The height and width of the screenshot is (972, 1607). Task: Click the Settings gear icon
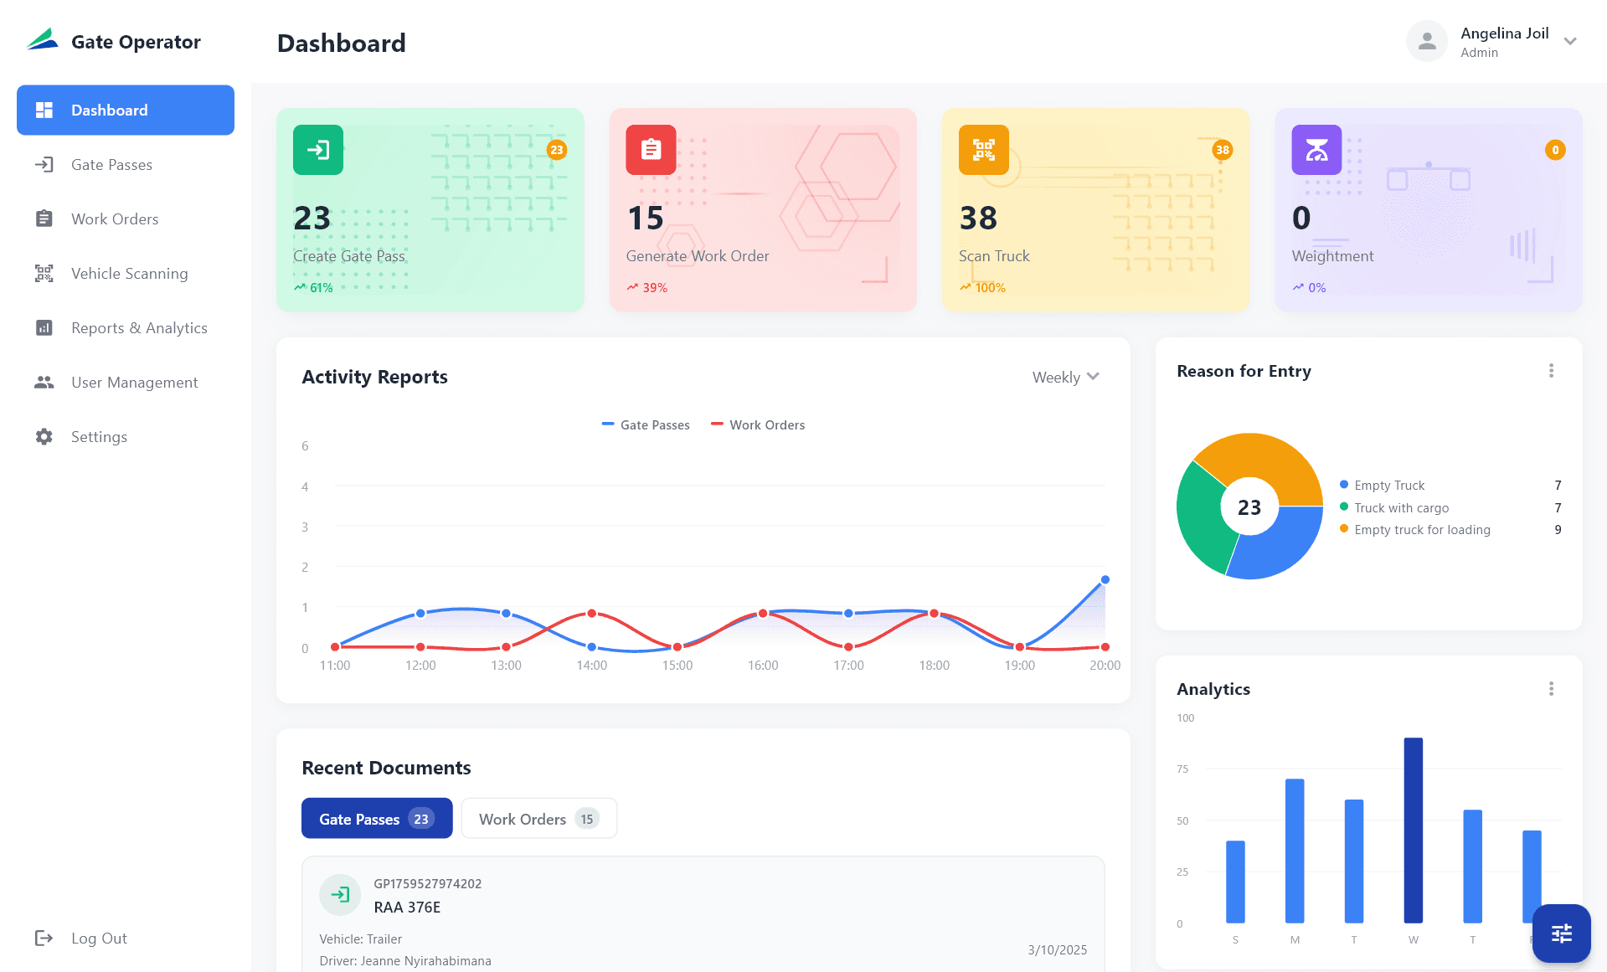click(x=44, y=436)
